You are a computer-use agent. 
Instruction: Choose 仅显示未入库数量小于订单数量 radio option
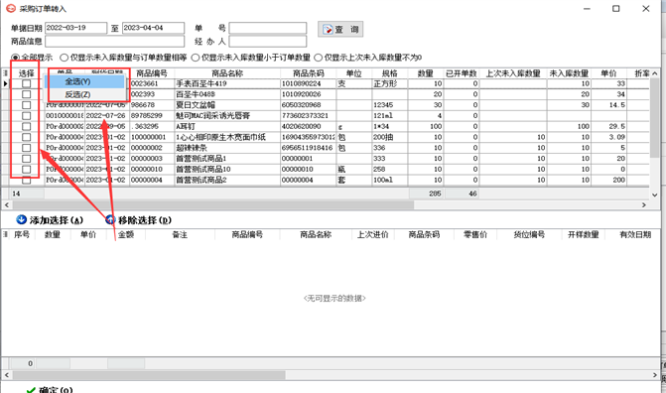[x=196, y=57]
